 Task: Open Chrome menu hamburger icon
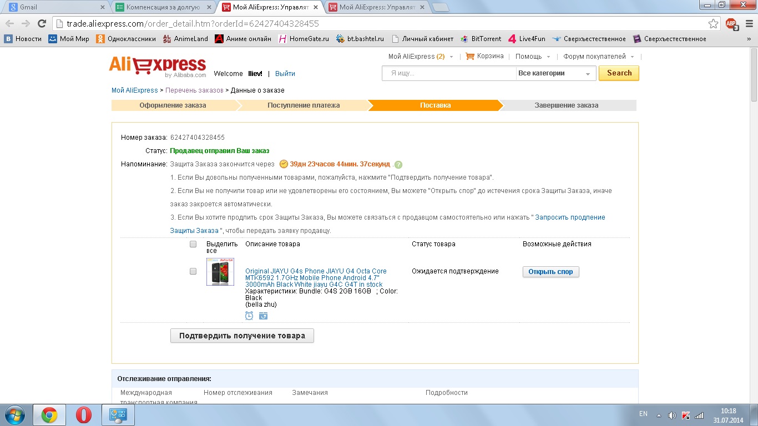click(747, 24)
